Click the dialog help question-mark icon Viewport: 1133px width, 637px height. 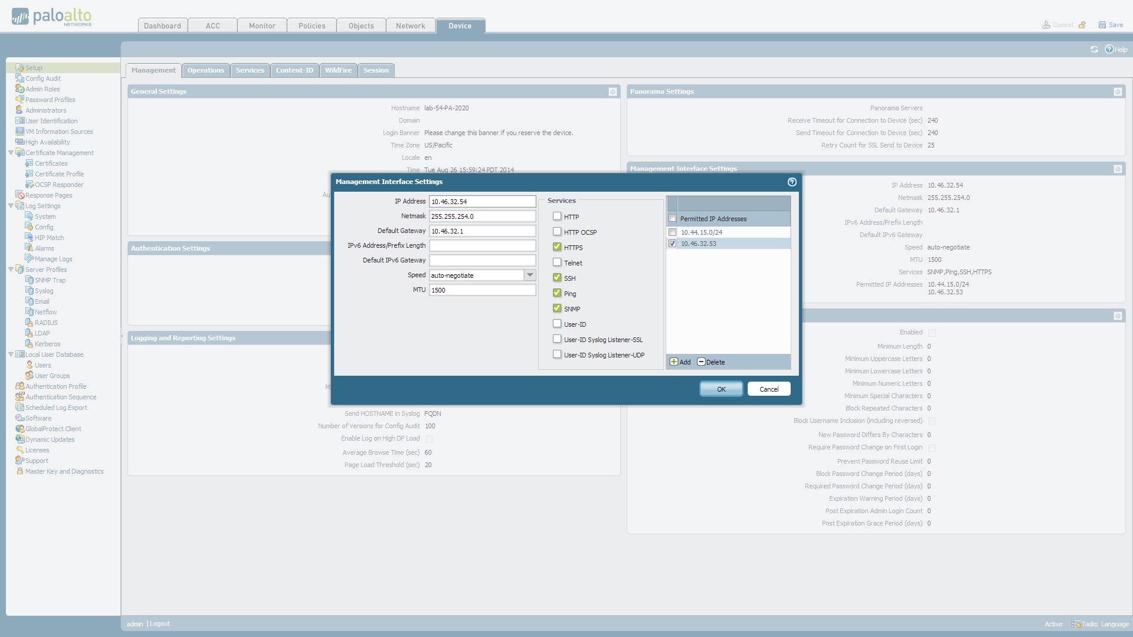point(792,182)
